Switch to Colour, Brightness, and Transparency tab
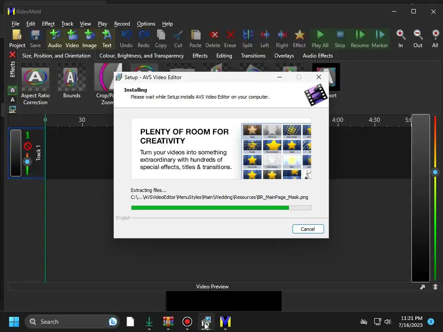The width and height of the screenshot is (443, 332). click(141, 56)
